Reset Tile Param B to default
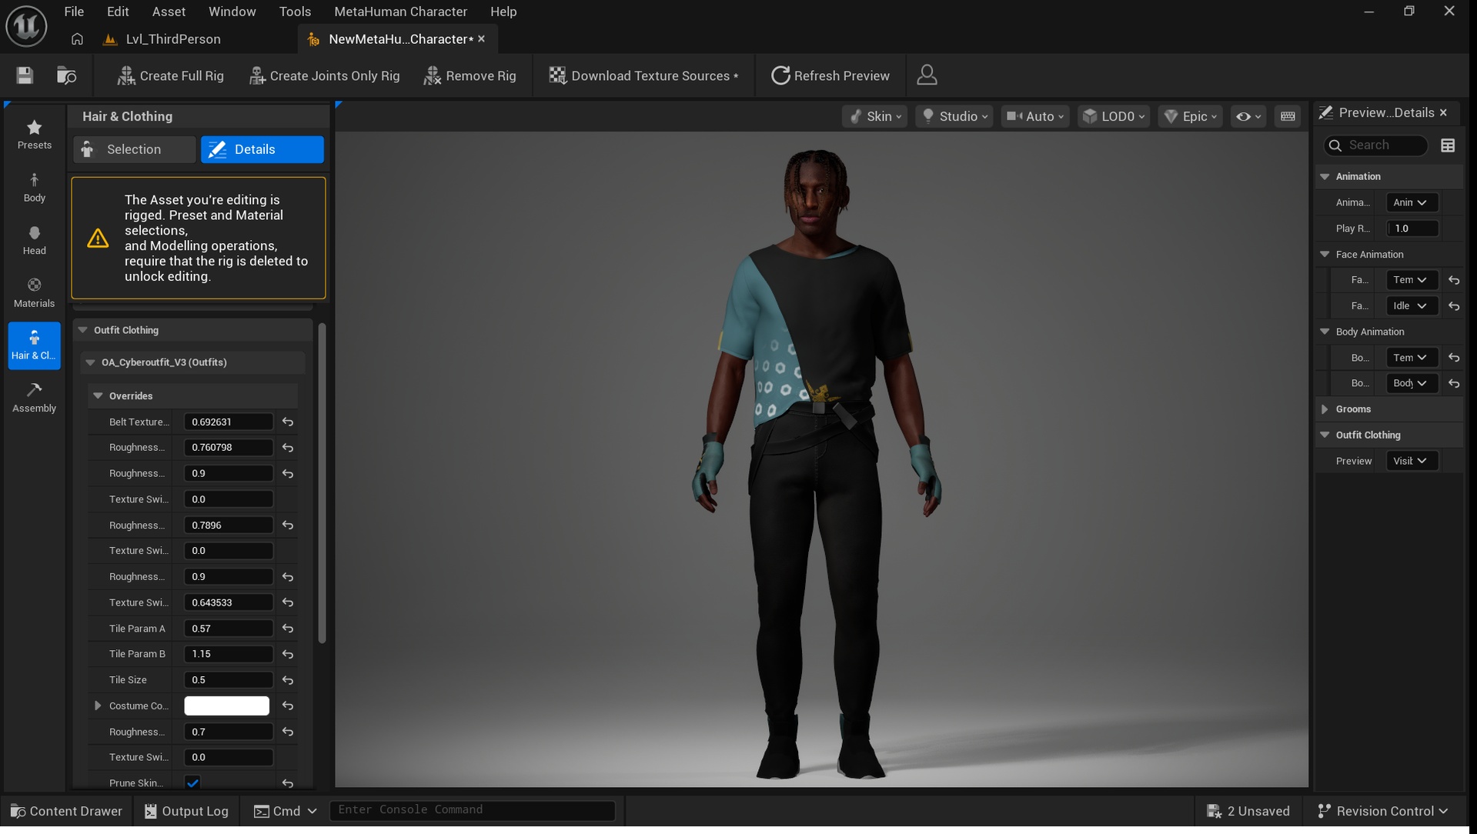Viewport: 1477px width, 834px height. [288, 654]
